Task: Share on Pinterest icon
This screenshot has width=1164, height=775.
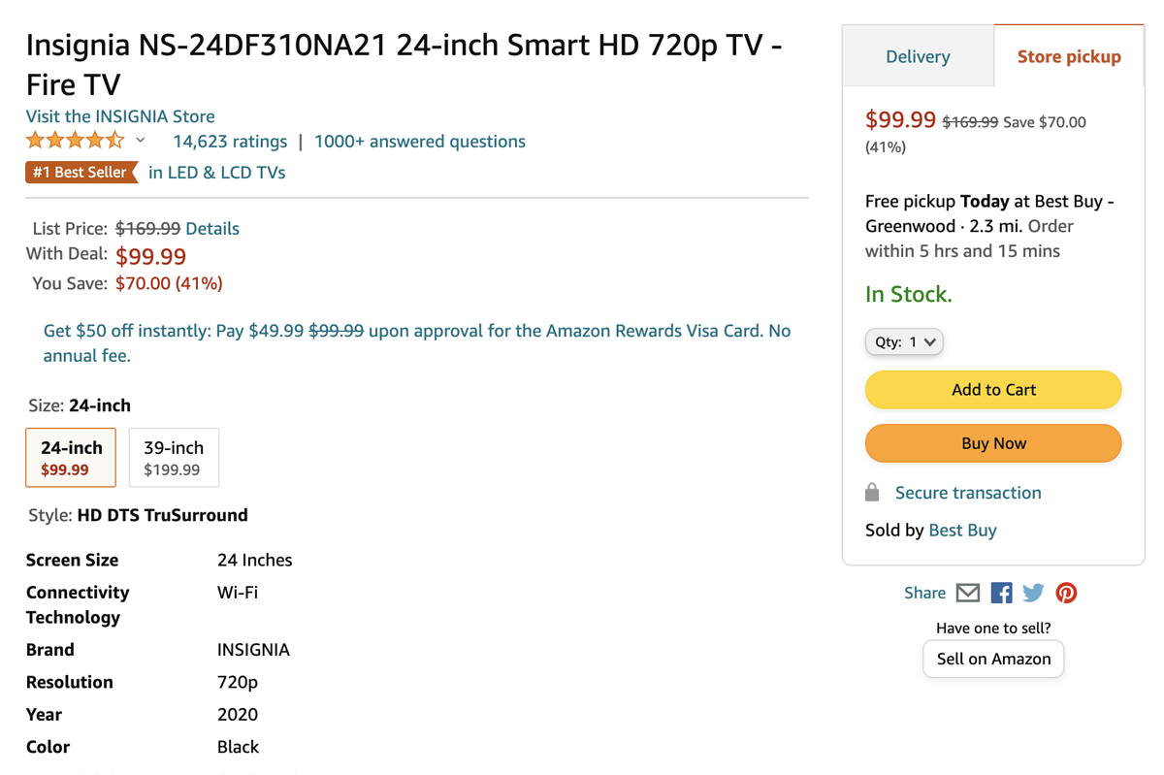Action: pyautogui.click(x=1066, y=593)
